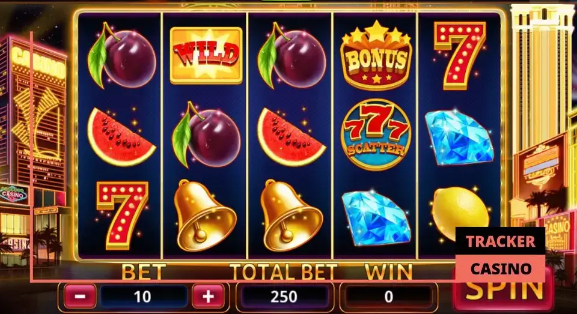Click the WILD symbol on reel two
This screenshot has width=577, height=314.
(206, 55)
